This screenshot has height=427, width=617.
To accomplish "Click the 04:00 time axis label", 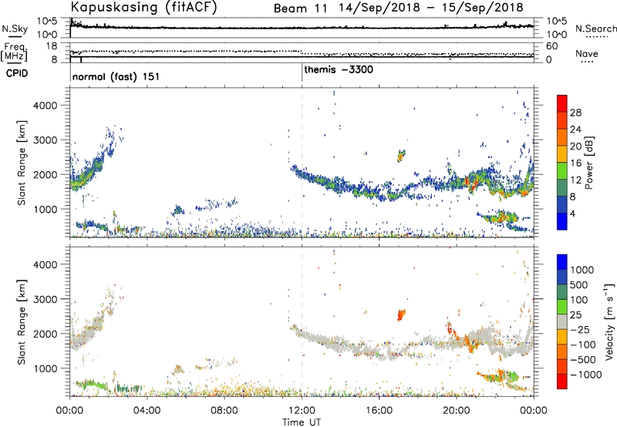I will point(147,411).
